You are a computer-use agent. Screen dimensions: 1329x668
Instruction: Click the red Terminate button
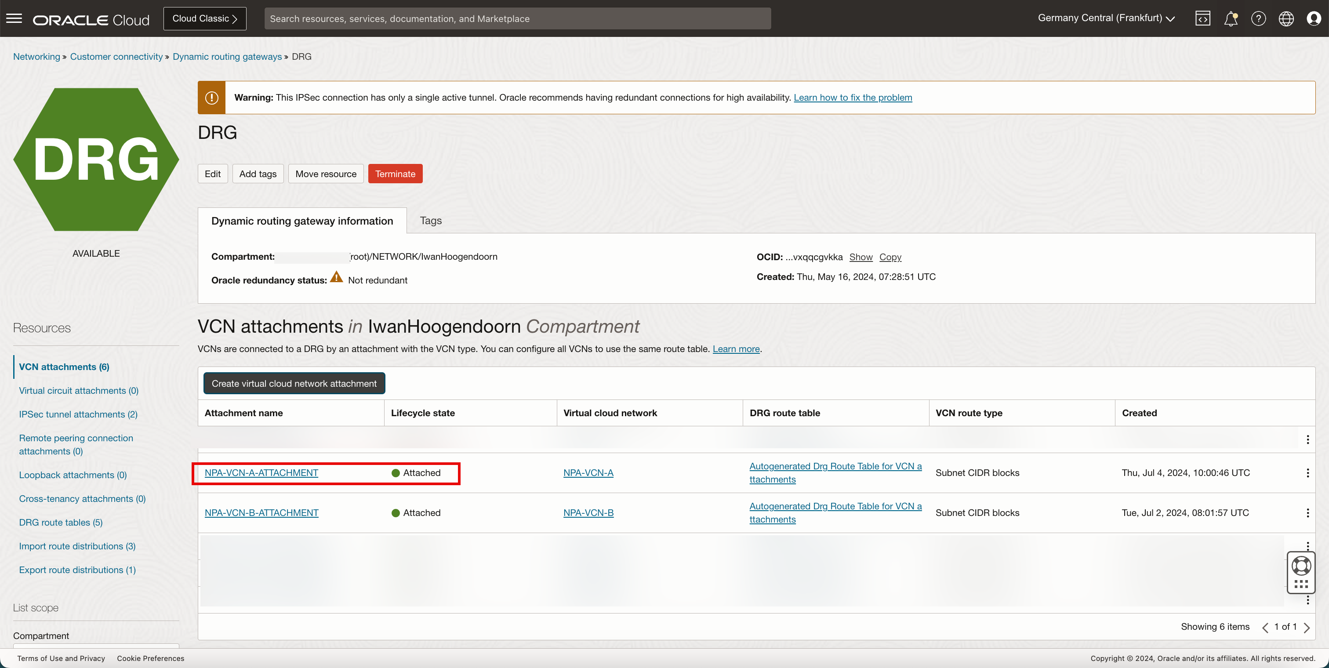coord(395,174)
